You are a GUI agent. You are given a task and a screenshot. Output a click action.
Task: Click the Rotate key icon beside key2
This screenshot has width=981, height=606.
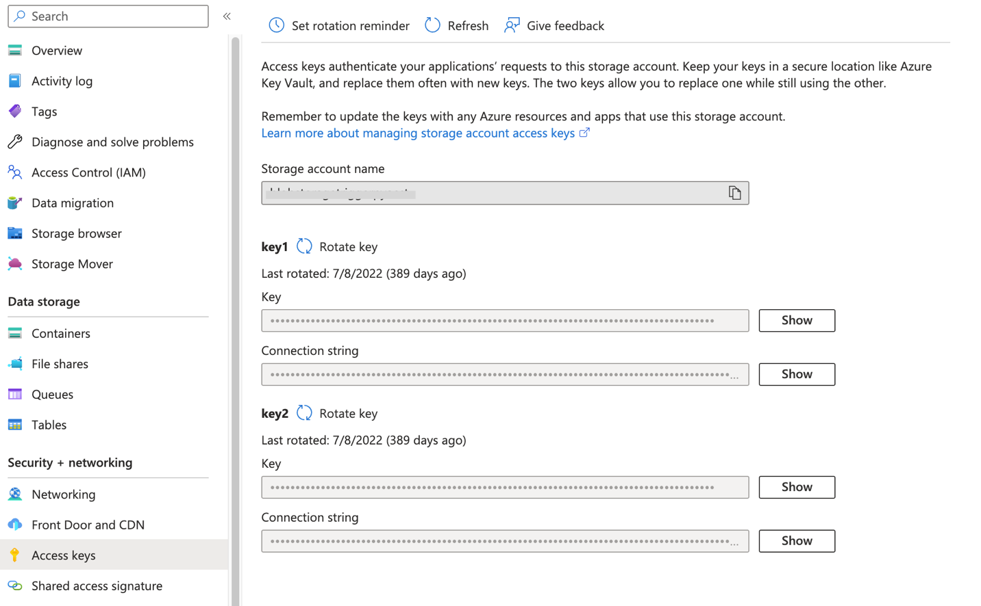pyautogui.click(x=303, y=413)
